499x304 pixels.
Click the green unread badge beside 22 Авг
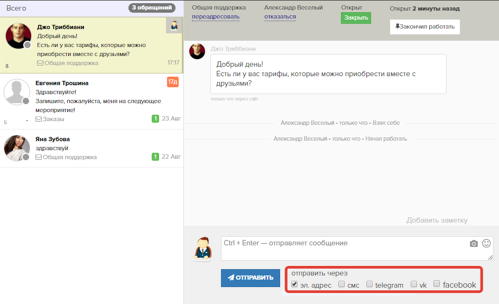click(x=155, y=156)
